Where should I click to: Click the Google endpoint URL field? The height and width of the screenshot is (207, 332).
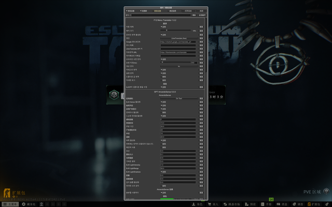pyautogui.click(x=178, y=42)
